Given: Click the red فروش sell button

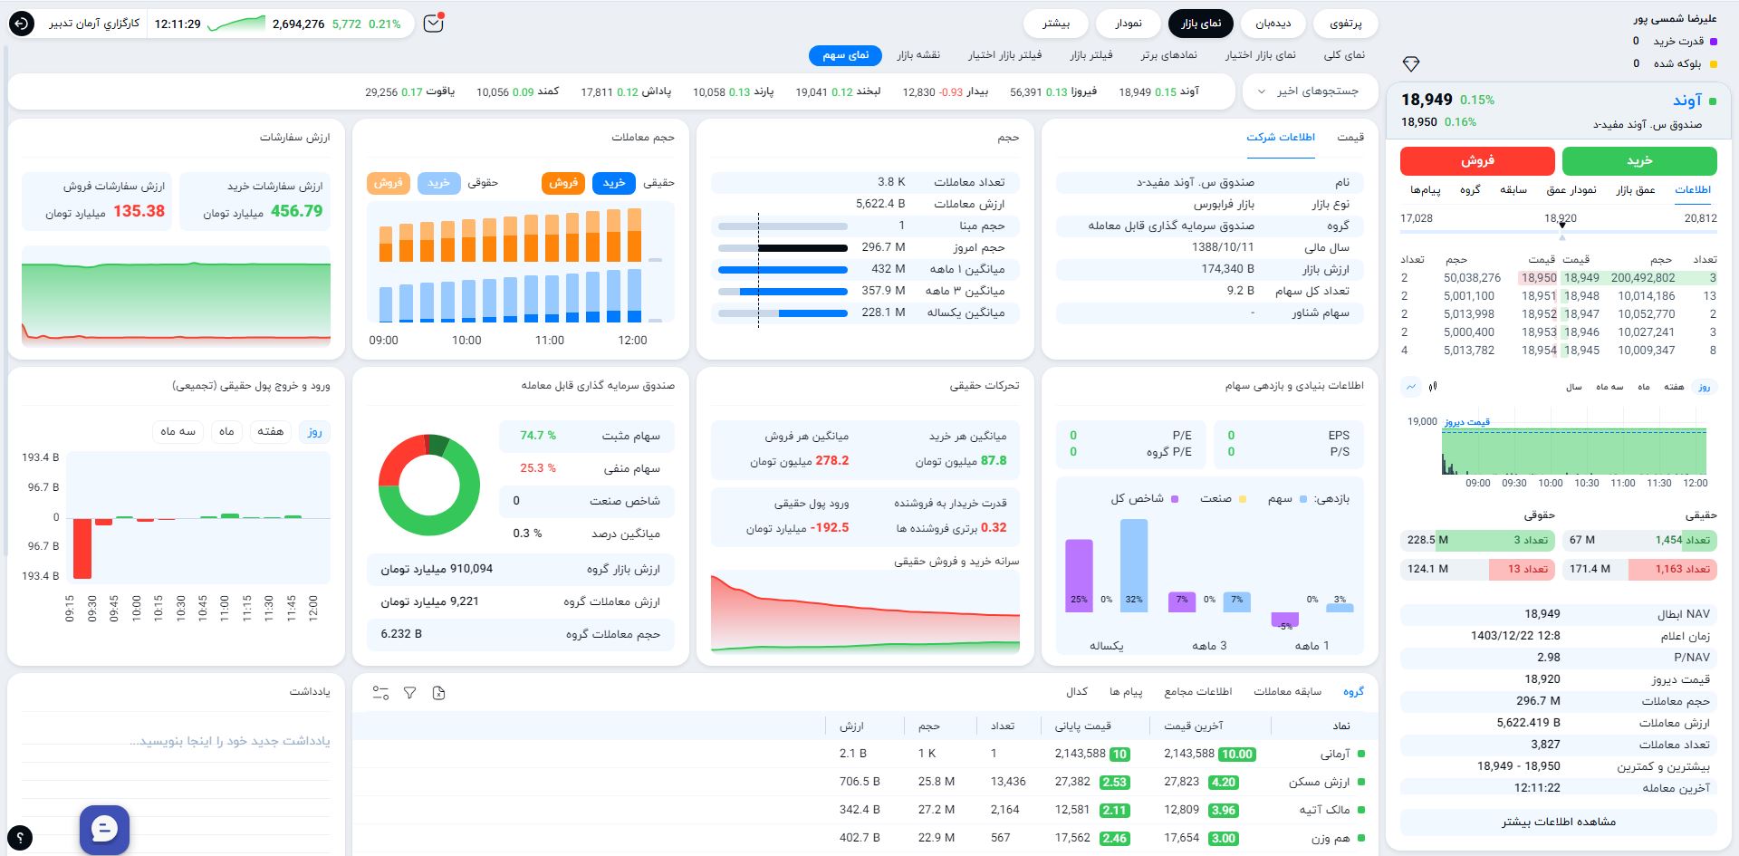Looking at the screenshot, I should tap(1477, 160).
